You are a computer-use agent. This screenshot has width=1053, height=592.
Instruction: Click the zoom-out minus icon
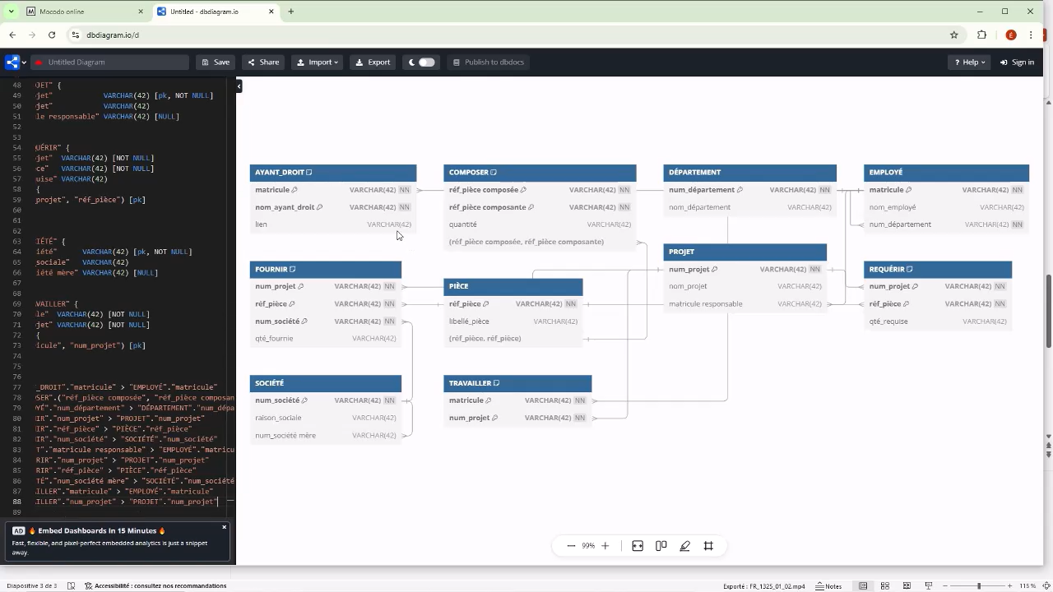[571, 545]
